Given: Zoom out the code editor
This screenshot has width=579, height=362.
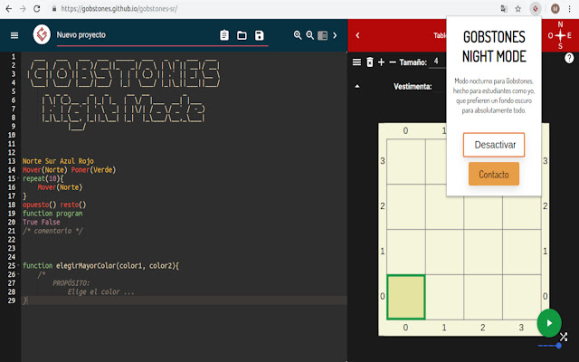Looking at the screenshot, I should pos(309,35).
